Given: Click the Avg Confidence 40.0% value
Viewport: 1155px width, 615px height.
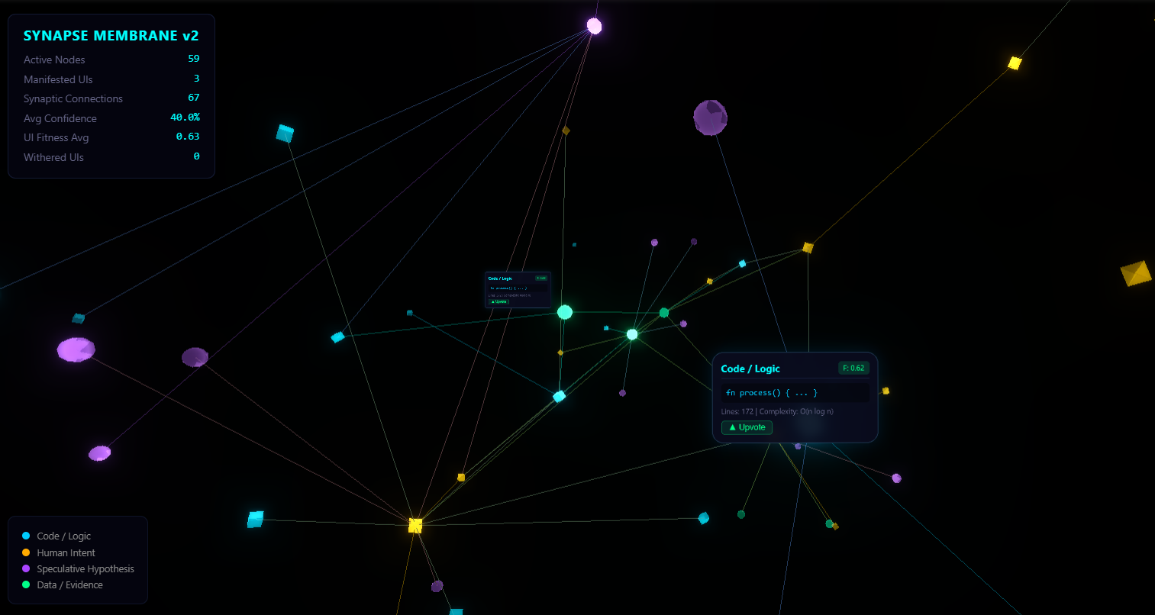Looking at the screenshot, I should (x=185, y=118).
